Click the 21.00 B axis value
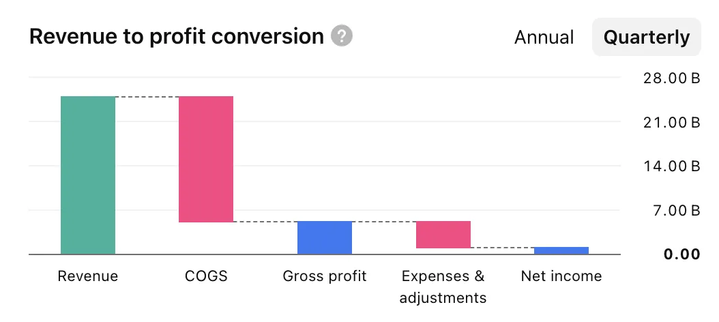 671,123
